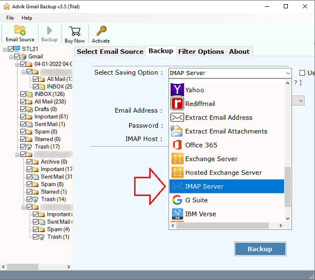Select Extract Email Attachments icon
This screenshot has height=280, width=315.
pos(177,131)
